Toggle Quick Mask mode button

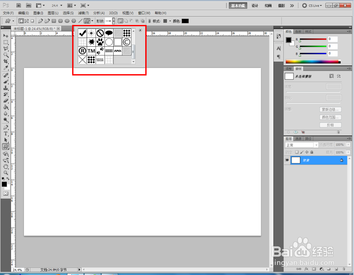(x=6, y=193)
